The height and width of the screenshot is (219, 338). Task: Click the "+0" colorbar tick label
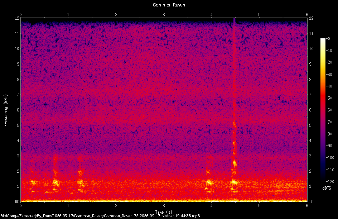pos(328,39)
